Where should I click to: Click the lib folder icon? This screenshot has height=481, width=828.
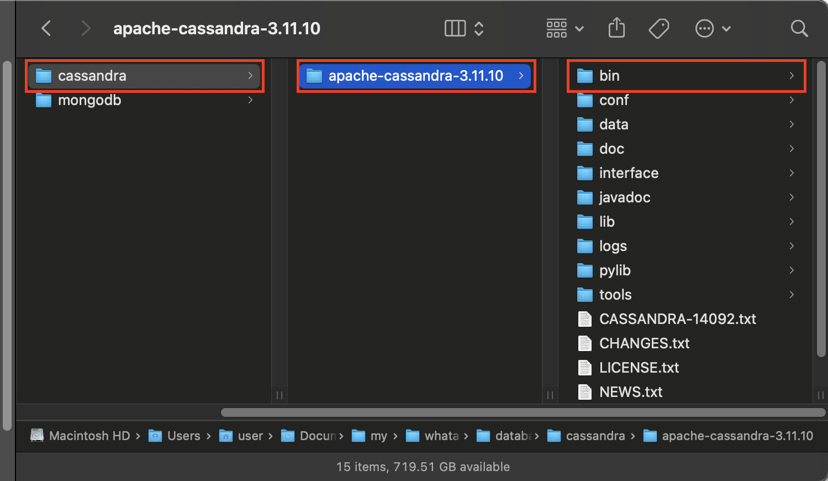(585, 222)
